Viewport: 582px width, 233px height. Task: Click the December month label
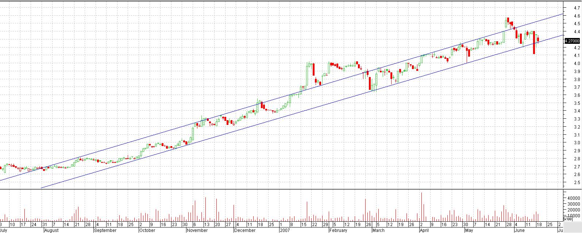245,230
